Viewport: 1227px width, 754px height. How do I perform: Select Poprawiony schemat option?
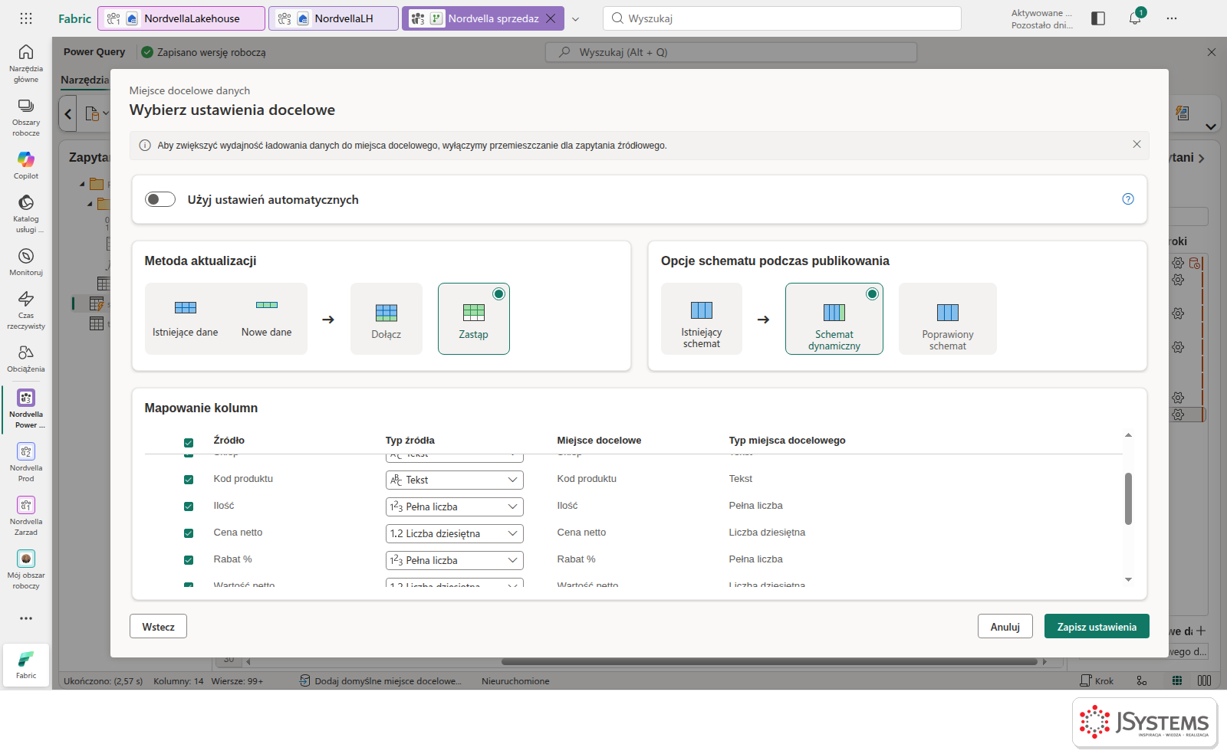[948, 319]
